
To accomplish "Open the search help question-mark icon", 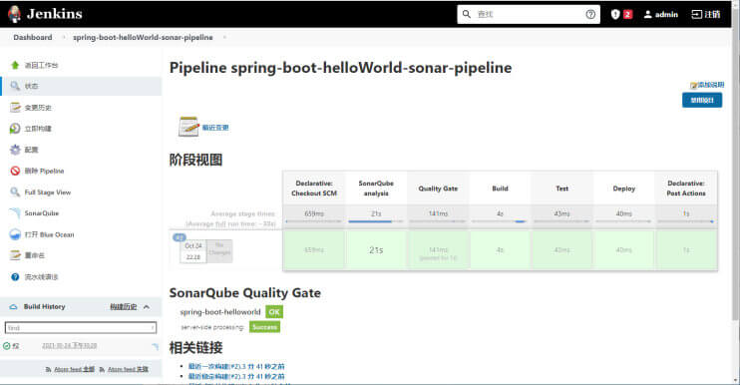I will tap(590, 14).
